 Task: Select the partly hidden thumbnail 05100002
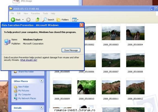click(90, 33)
